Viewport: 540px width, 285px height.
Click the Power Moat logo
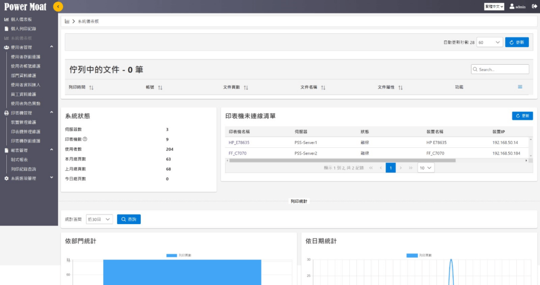pos(25,6)
